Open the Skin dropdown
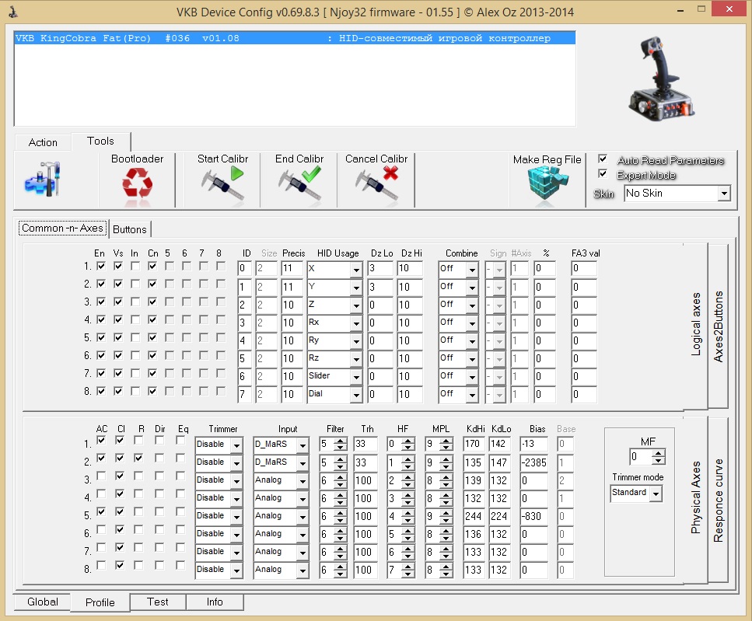This screenshot has height=621, width=752. coord(724,193)
